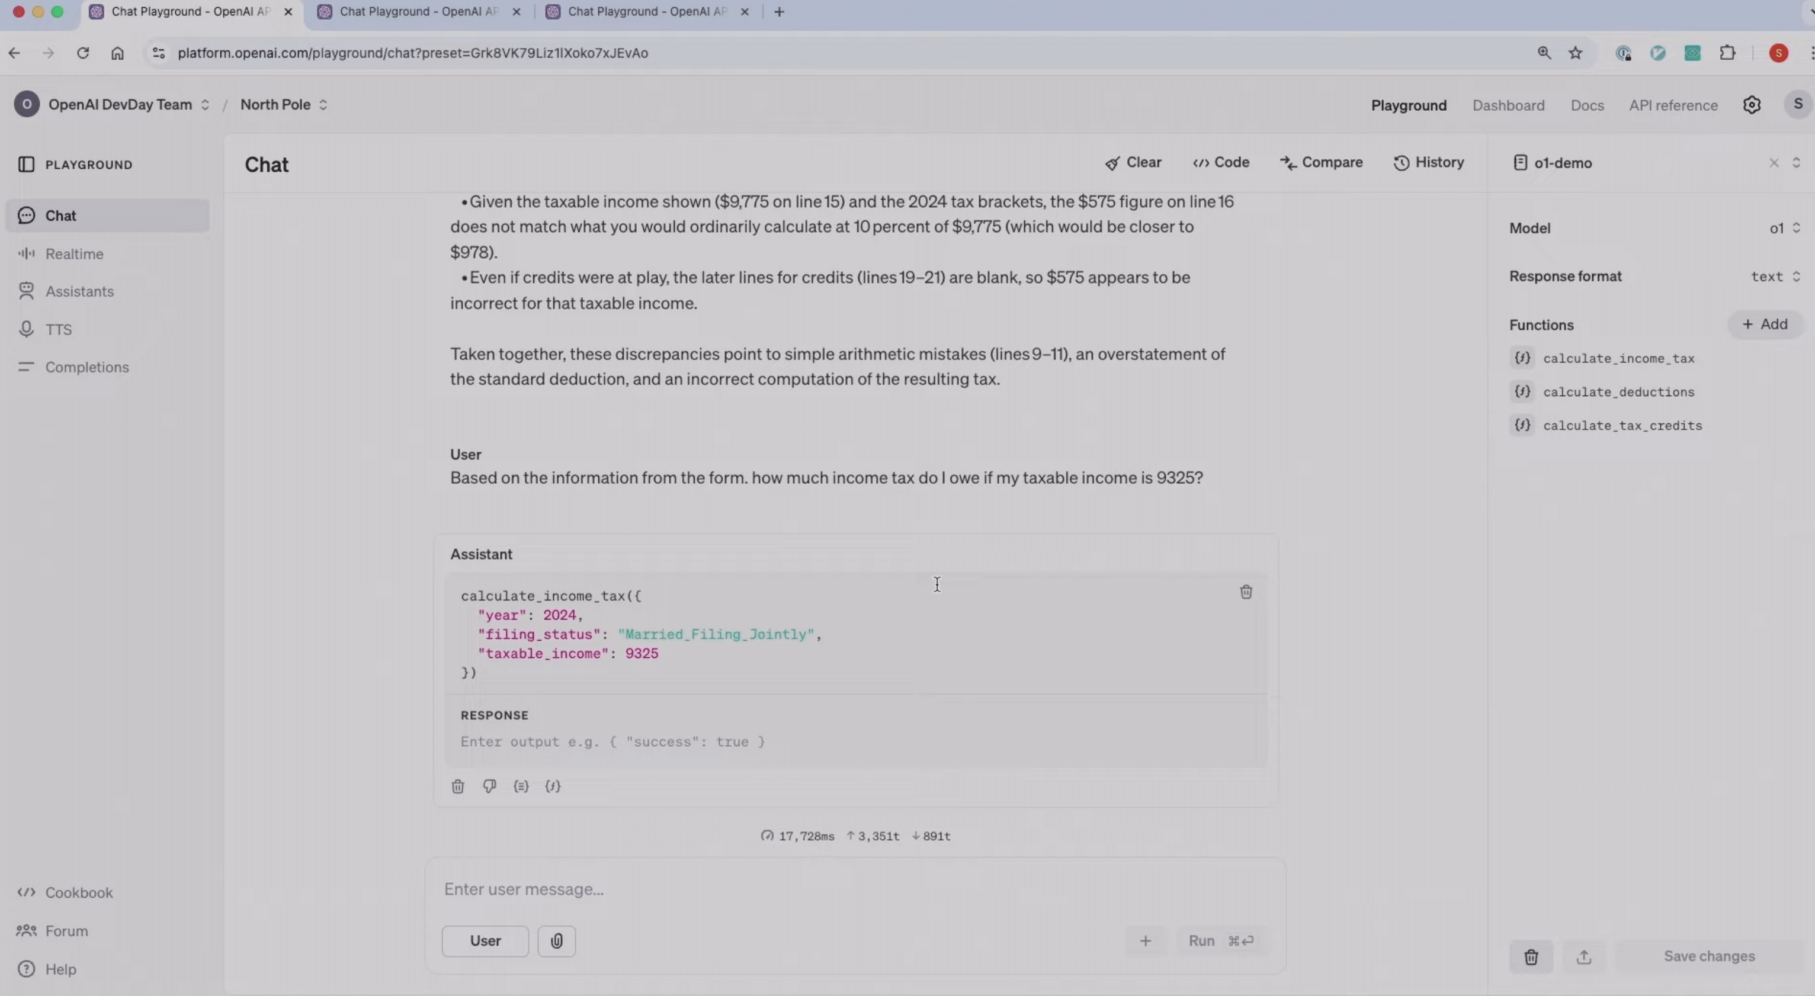Open the calculate_deductions function
Viewport: 1815px width, 996px height.
[x=1618, y=391]
